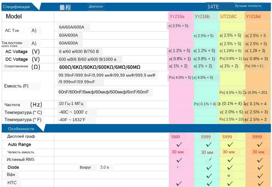The width and height of the screenshot is (272, 187).
Task: Click the 14TE header text
Action: (x=213, y=7)
